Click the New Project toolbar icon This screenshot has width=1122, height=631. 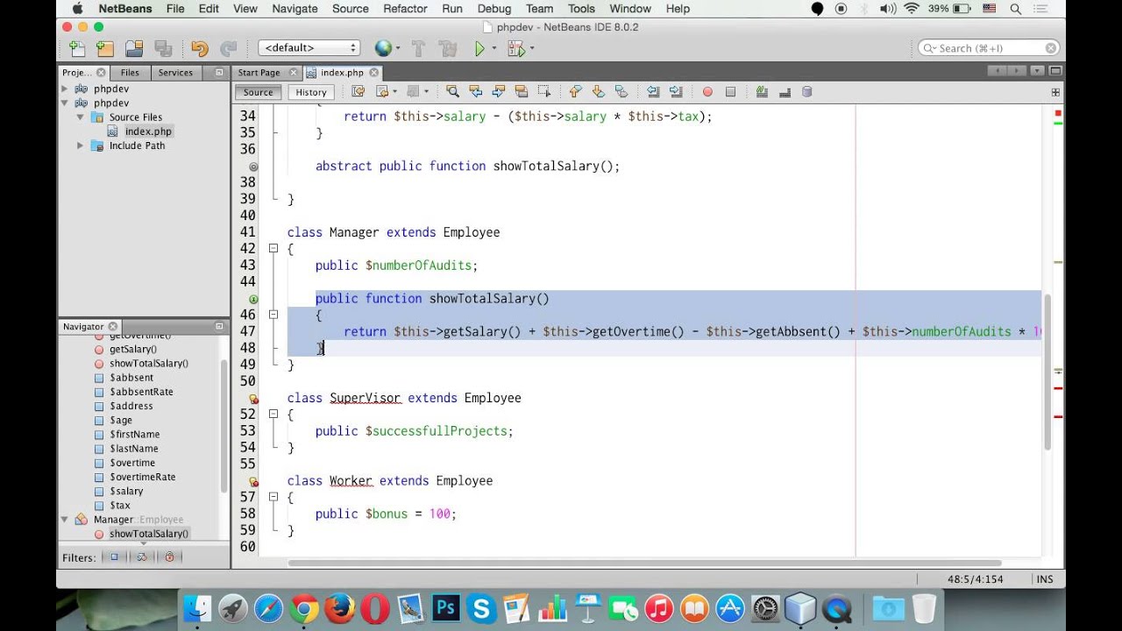pyautogui.click(x=105, y=49)
